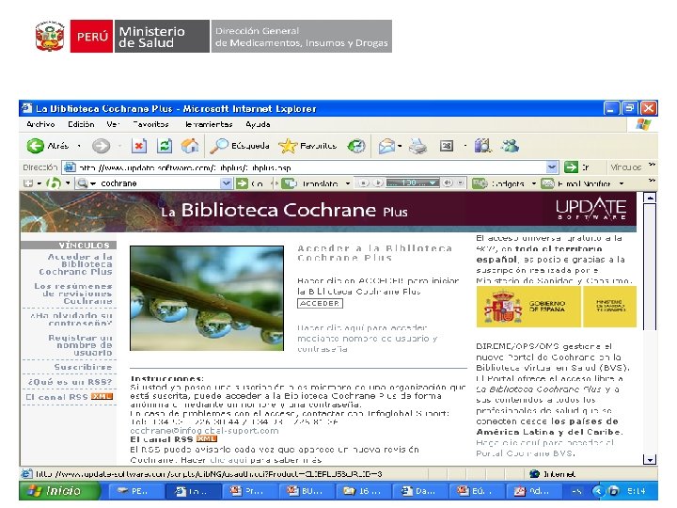Open the Windows Inicio start button
The image size is (677, 508).
(x=59, y=491)
